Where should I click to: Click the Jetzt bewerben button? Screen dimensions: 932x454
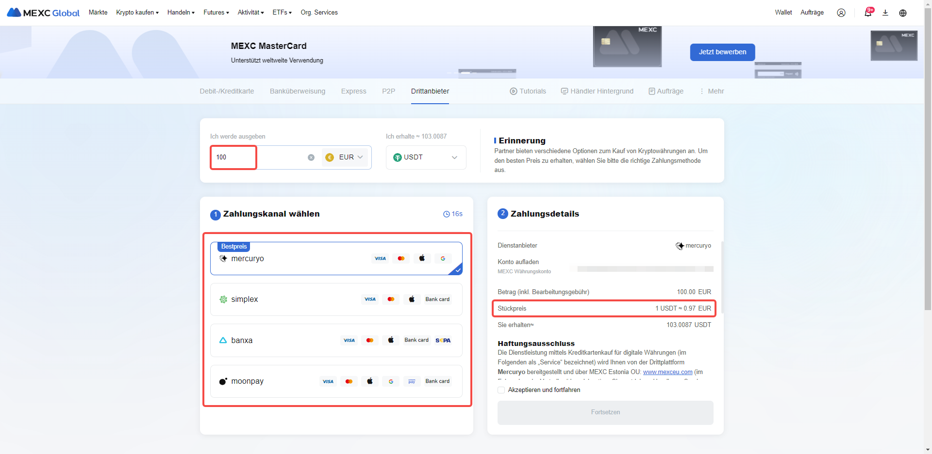[722, 52]
